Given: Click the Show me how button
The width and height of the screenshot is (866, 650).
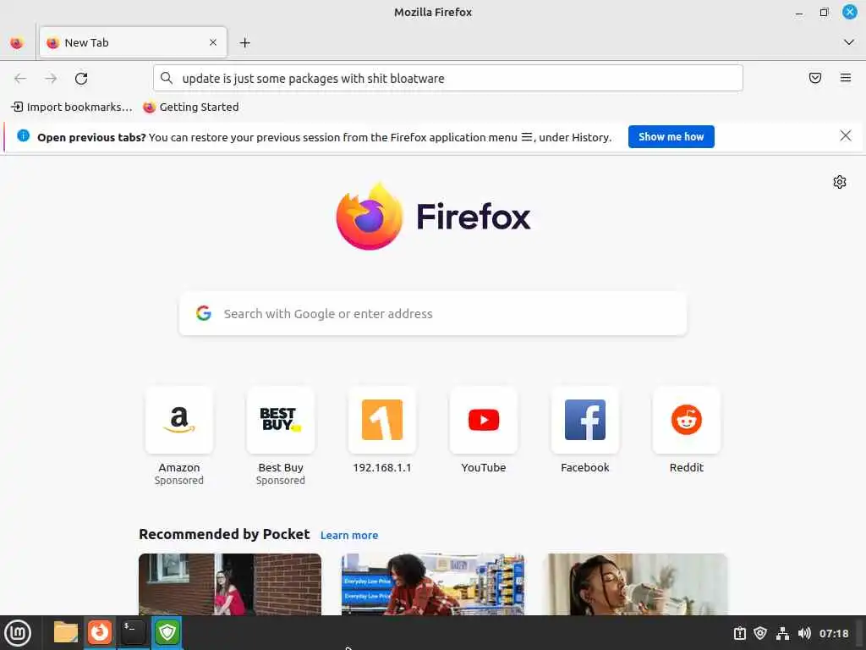Looking at the screenshot, I should point(671,136).
